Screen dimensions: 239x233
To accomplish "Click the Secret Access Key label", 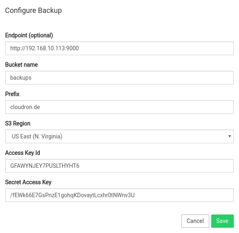I will 28,182.
